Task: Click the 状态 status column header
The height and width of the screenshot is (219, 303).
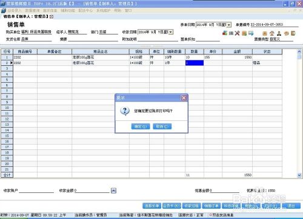Action: click(267, 51)
